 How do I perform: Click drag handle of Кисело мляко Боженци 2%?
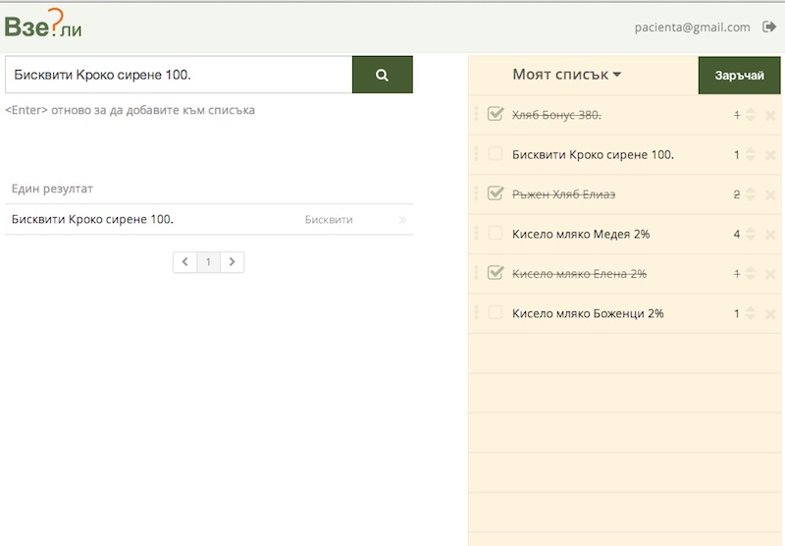click(476, 312)
